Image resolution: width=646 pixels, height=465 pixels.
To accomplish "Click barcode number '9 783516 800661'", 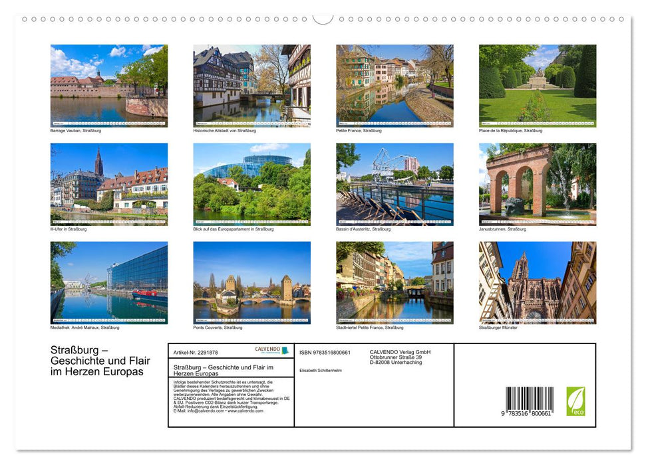I will tap(526, 414).
